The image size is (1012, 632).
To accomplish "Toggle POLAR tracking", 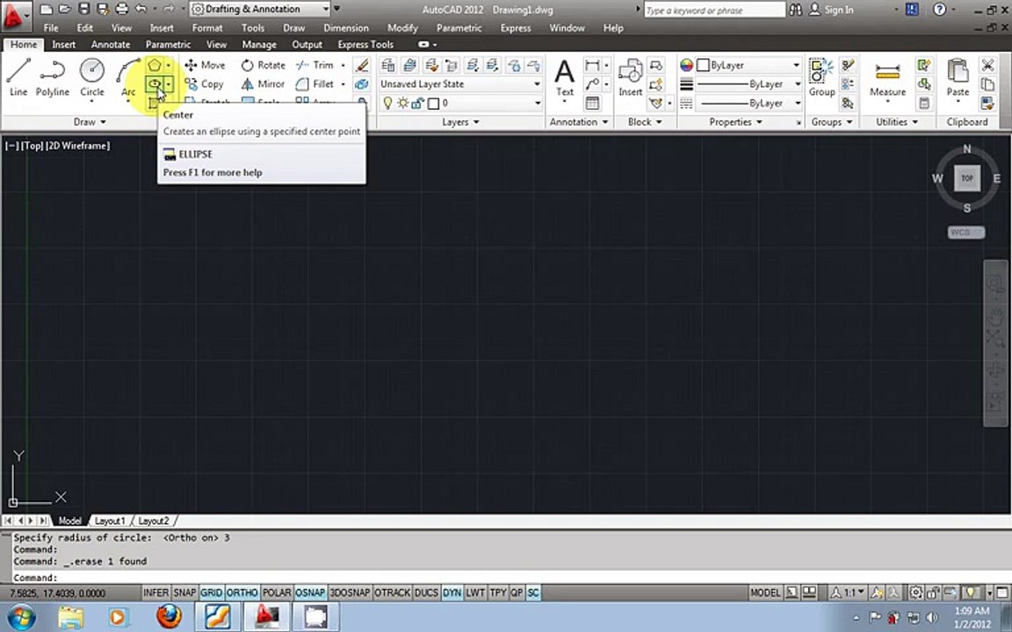I will tap(277, 592).
